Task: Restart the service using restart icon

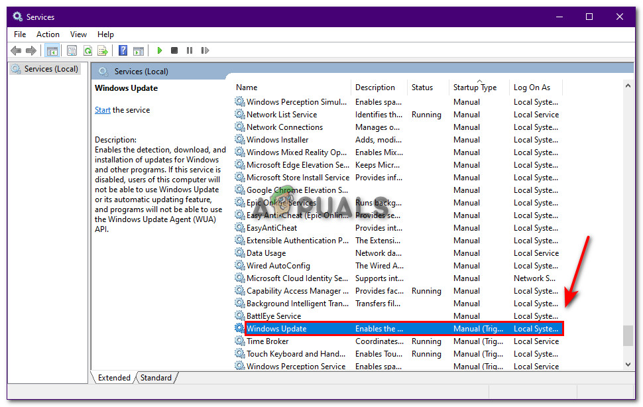Action: click(205, 50)
